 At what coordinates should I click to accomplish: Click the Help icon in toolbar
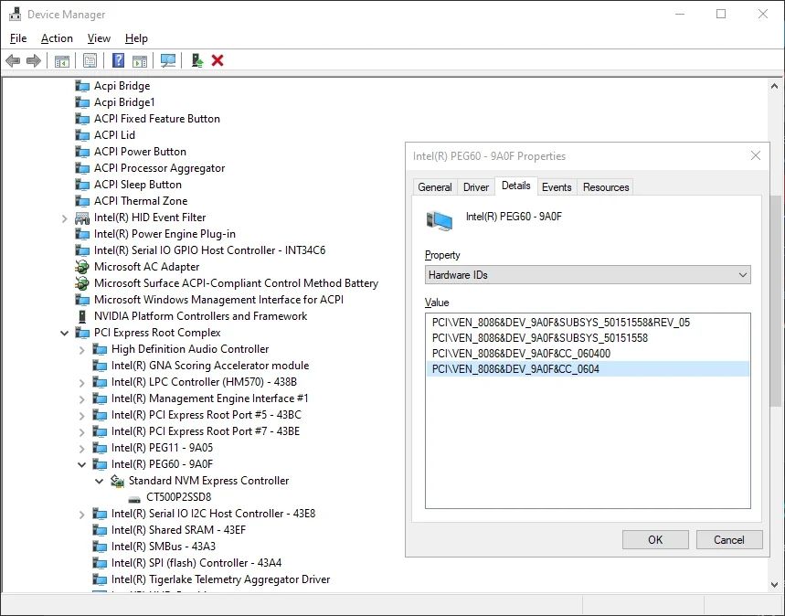[118, 60]
